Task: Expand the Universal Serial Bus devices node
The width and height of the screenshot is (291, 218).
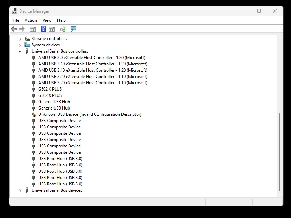Action: [x=20, y=191]
